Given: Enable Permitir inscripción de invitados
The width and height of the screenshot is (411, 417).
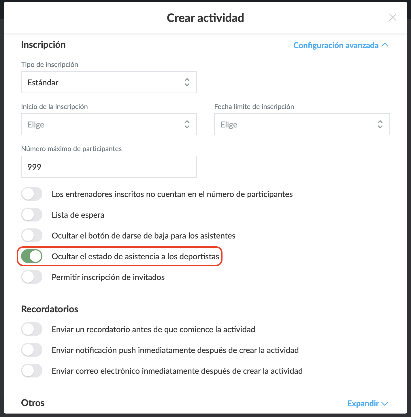Looking at the screenshot, I should (x=32, y=277).
